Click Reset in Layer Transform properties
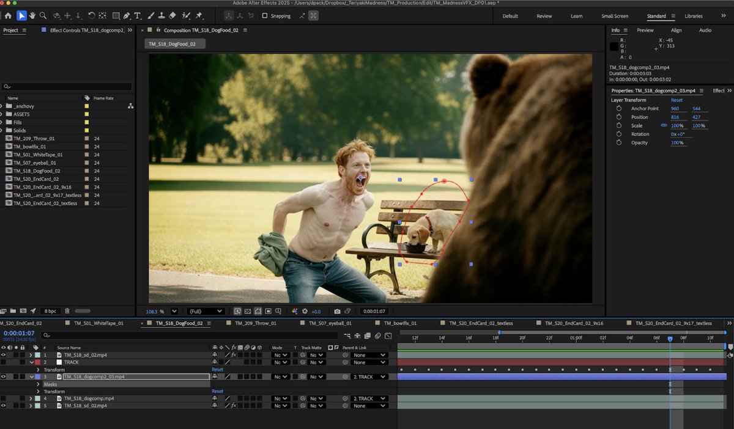Viewport: 734px width, 429px height. [x=677, y=100]
